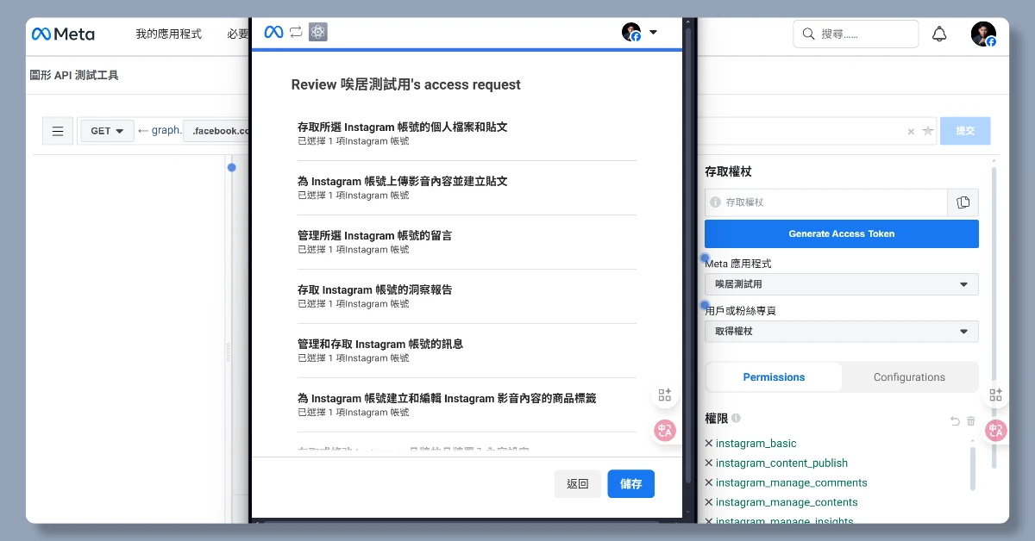This screenshot has height=541, width=1035.
Task: Click the grid widget icon at right edge
Action: click(996, 395)
